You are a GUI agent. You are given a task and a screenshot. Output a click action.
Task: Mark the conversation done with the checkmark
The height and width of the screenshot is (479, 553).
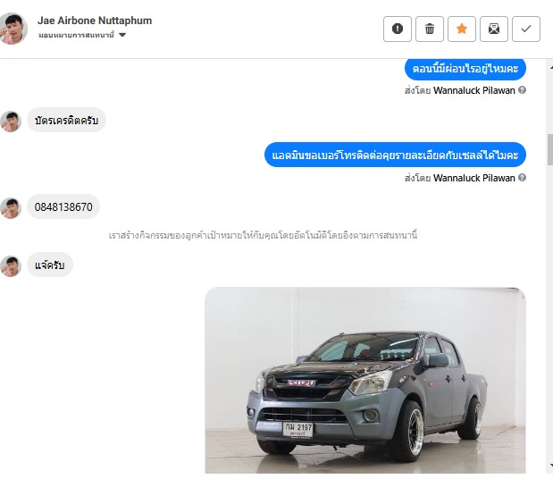pos(525,29)
